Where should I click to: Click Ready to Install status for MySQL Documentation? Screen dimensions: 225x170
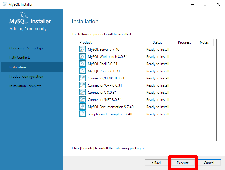(x=158, y=107)
